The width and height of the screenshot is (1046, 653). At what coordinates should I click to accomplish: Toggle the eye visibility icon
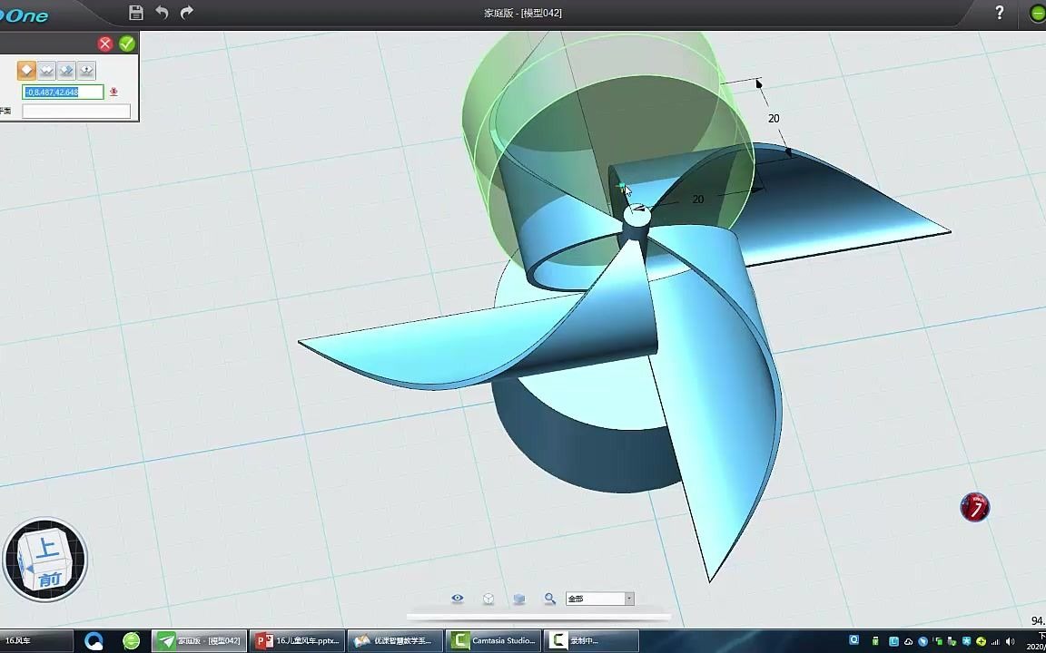pos(457,599)
